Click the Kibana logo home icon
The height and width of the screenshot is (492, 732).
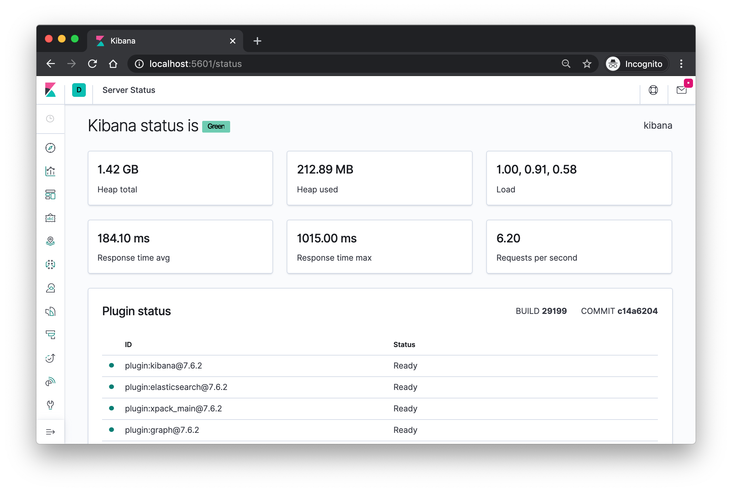[x=50, y=90]
